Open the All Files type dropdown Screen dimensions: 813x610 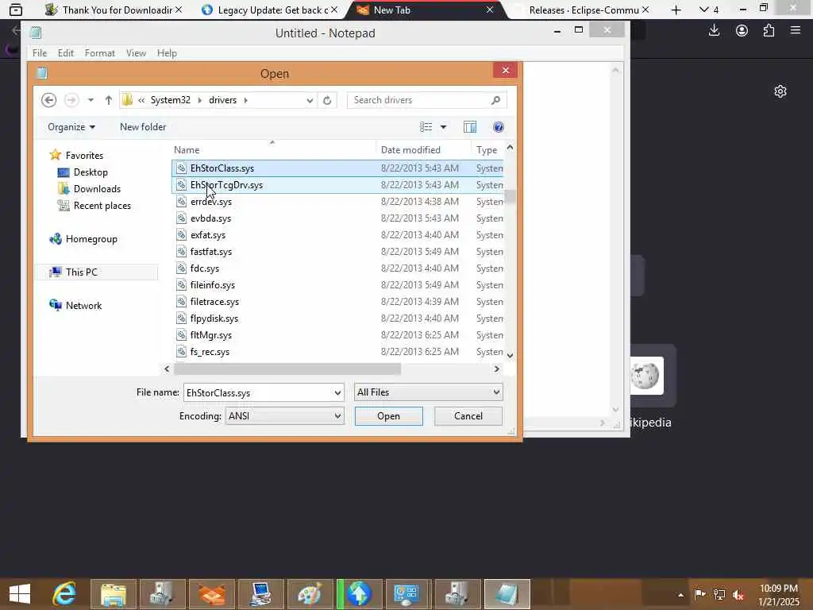click(428, 392)
